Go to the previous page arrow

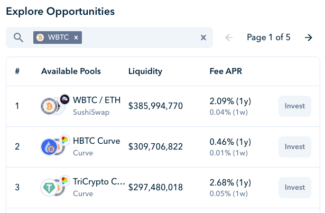[229, 38]
